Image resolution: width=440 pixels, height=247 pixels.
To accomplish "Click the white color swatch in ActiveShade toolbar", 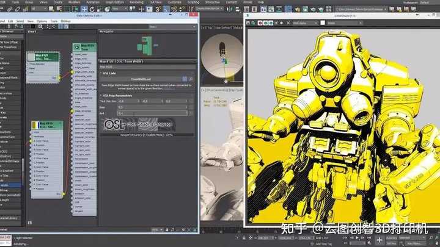I will (x=323, y=23).
